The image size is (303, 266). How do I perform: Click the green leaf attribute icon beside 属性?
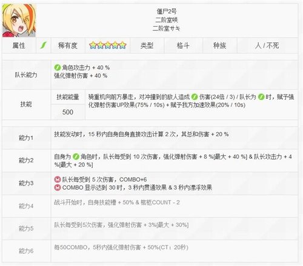pos(44,45)
